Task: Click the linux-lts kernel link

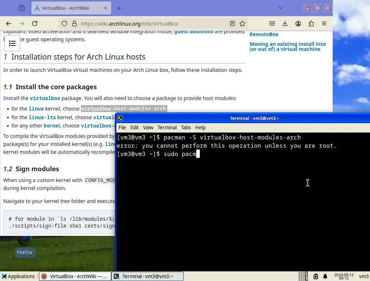Action: click(42, 117)
